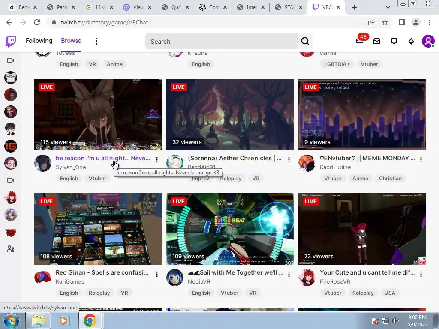Click the USA tag under FireRoseVR
This screenshot has width=439, height=329.
pyautogui.click(x=390, y=293)
